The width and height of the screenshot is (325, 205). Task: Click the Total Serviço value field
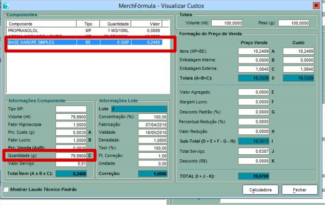click(x=254, y=151)
